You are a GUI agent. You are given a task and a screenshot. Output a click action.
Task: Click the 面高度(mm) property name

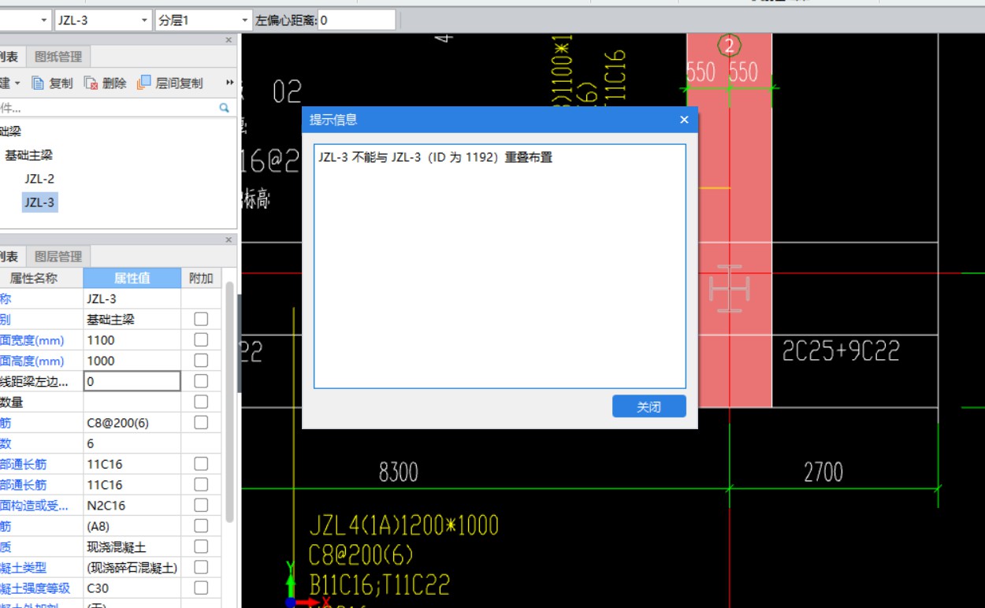pyautogui.click(x=32, y=361)
